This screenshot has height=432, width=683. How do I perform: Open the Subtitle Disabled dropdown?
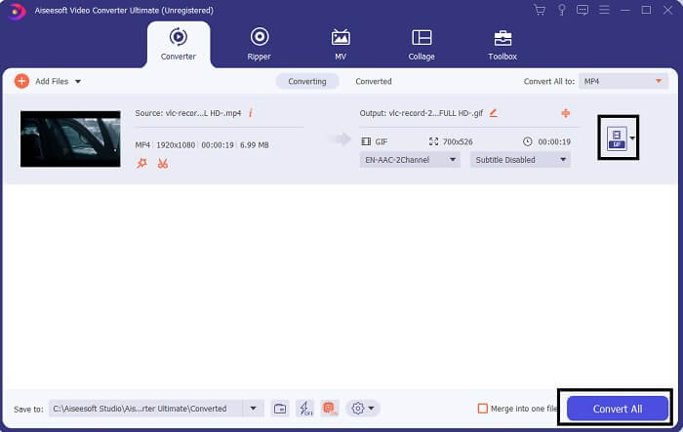click(520, 160)
